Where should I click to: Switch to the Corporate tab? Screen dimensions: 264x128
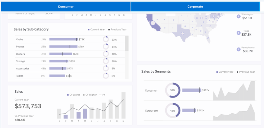[x=195, y=7]
